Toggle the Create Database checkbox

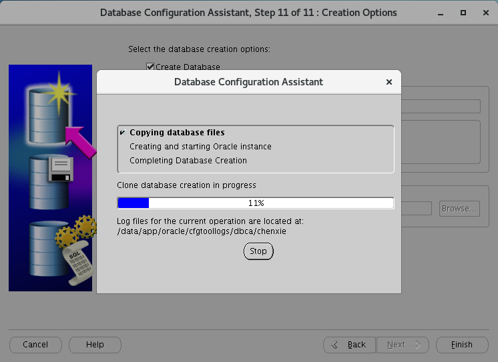pyautogui.click(x=150, y=67)
